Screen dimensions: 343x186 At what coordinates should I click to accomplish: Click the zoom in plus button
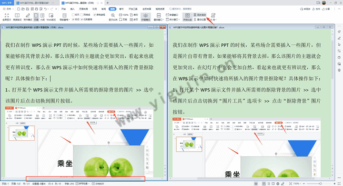334,184
